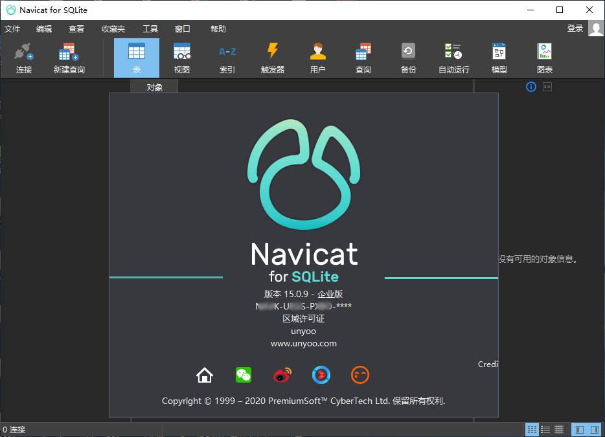Click the 自动运行 (Automation) toolbar icon
This screenshot has height=437, width=605.
click(x=453, y=58)
